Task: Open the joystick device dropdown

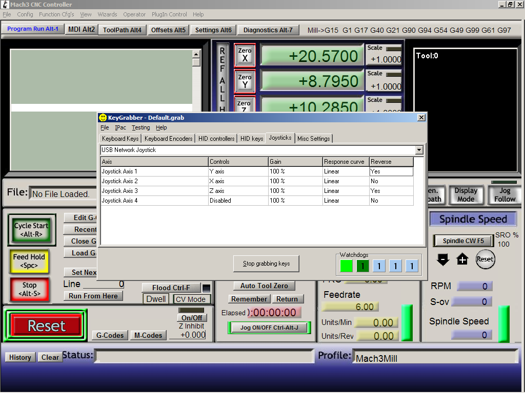Action: (x=419, y=150)
